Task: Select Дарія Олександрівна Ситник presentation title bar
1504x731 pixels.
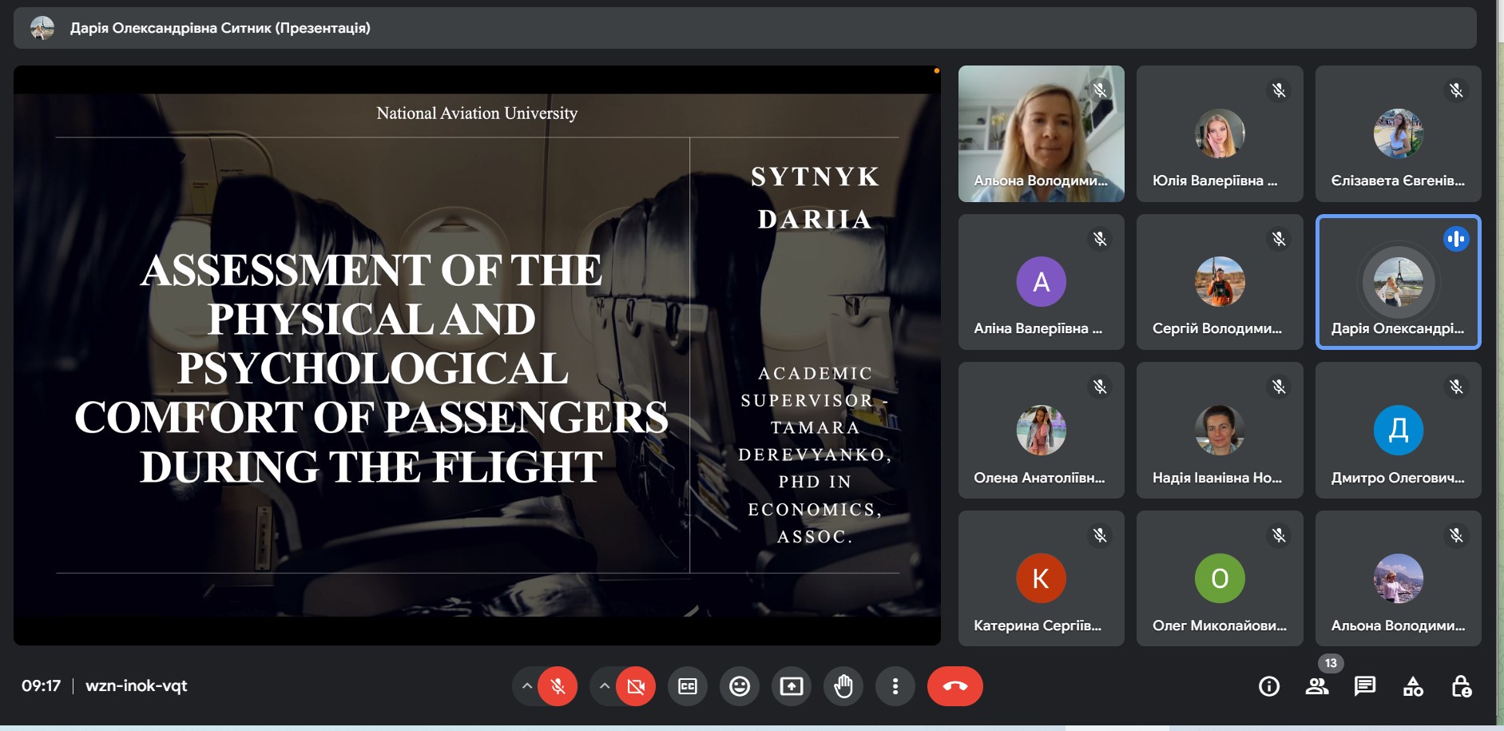Action: tap(220, 28)
